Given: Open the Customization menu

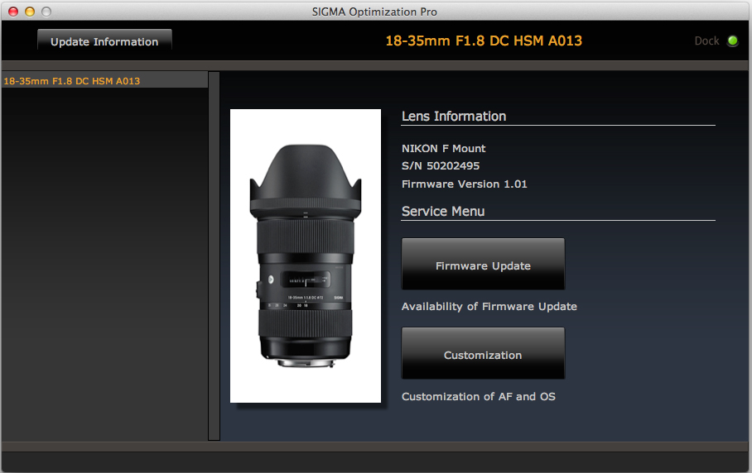Looking at the screenshot, I should (x=483, y=353).
